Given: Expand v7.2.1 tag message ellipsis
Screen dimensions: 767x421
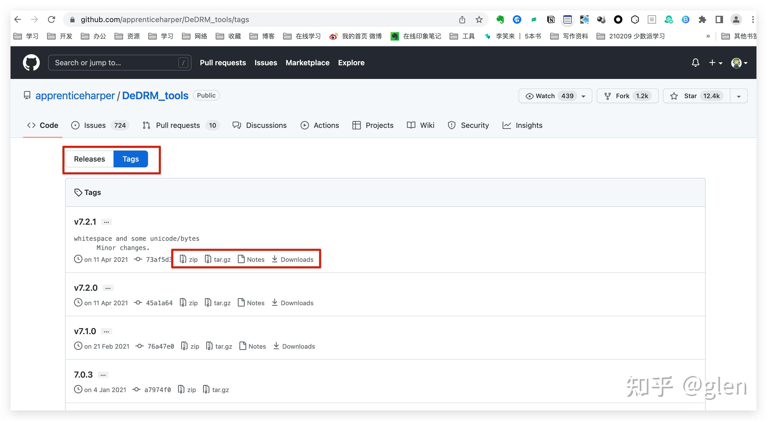Looking at the screenshot, I should point(106,222).
